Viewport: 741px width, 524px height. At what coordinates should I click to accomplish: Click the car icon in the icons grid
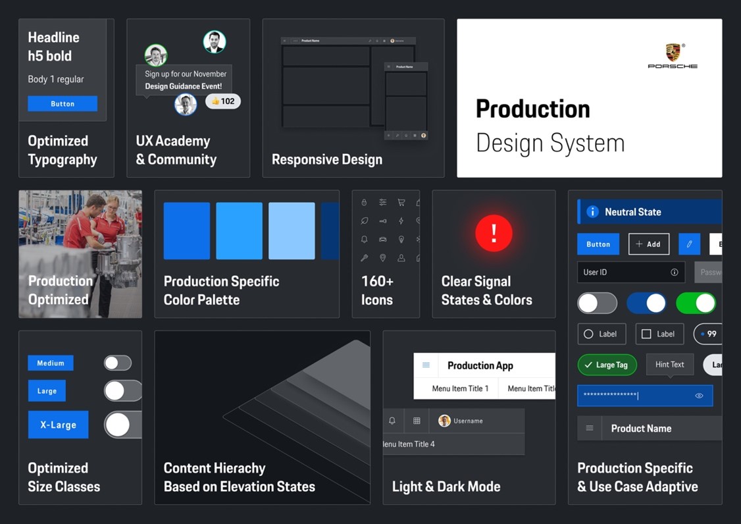click(x=383, y=240)
